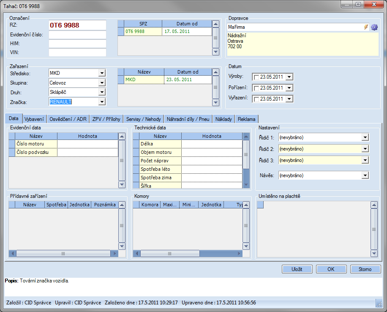This screenshot has width=387, height=312.
Task: Open the Druh dropdown
Action: 102,92
